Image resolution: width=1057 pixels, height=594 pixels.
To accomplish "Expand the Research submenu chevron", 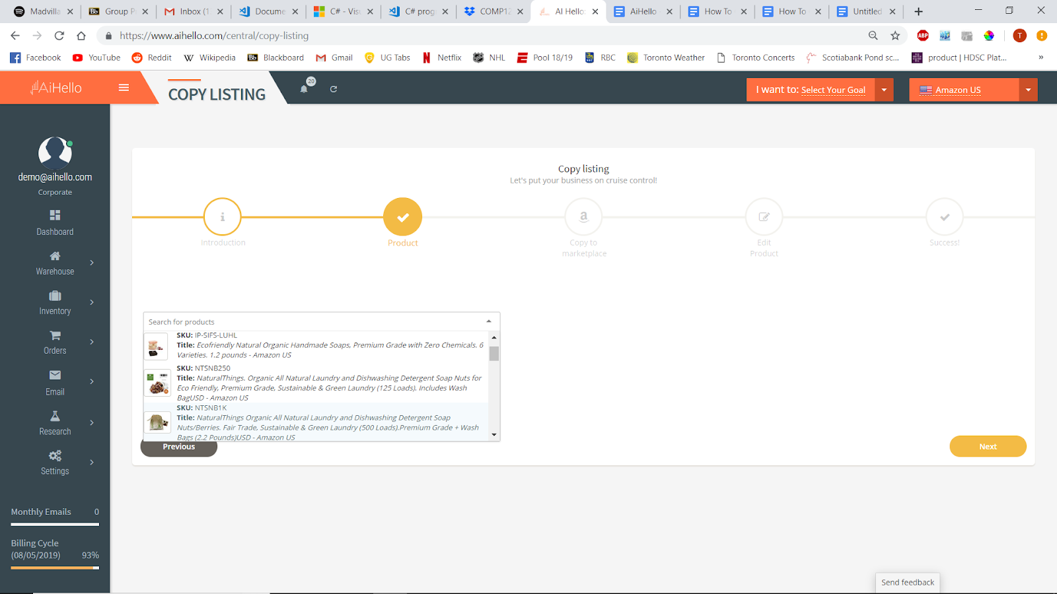I will pyautogui.click(x=92, y=422).
